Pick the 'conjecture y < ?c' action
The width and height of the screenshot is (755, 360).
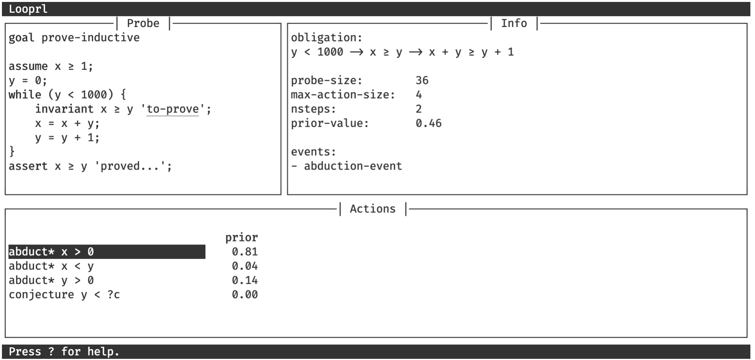pyautogui.click(x=65, y=295)
